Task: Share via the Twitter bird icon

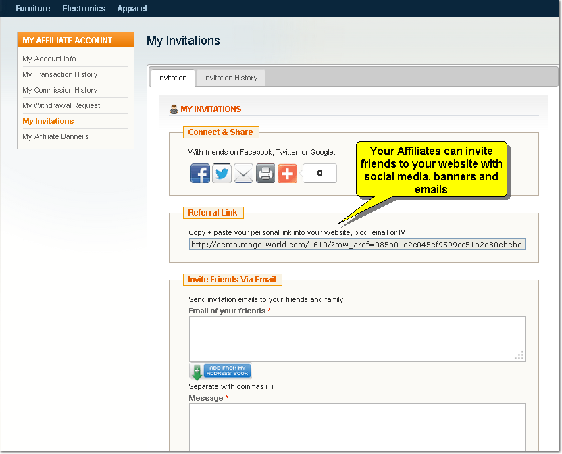Action: [222, 173]
